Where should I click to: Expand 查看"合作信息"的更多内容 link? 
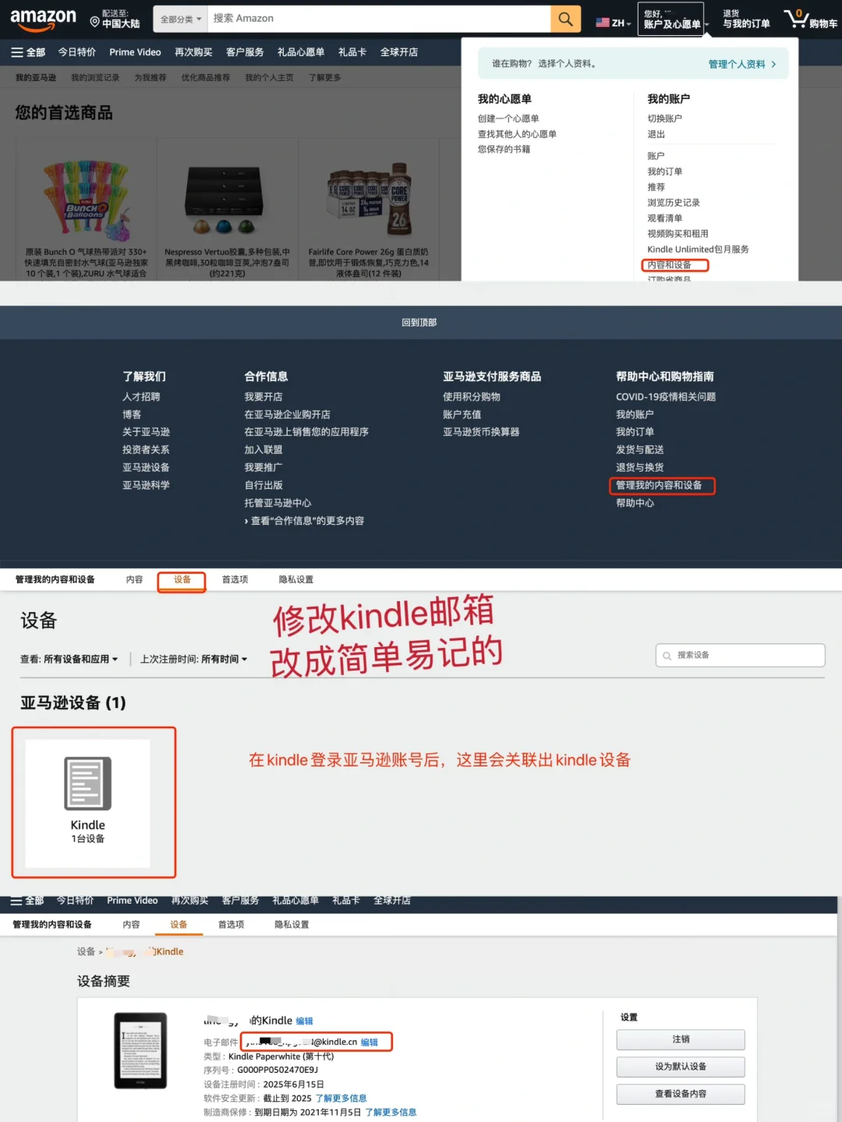(x=304, y=521)
